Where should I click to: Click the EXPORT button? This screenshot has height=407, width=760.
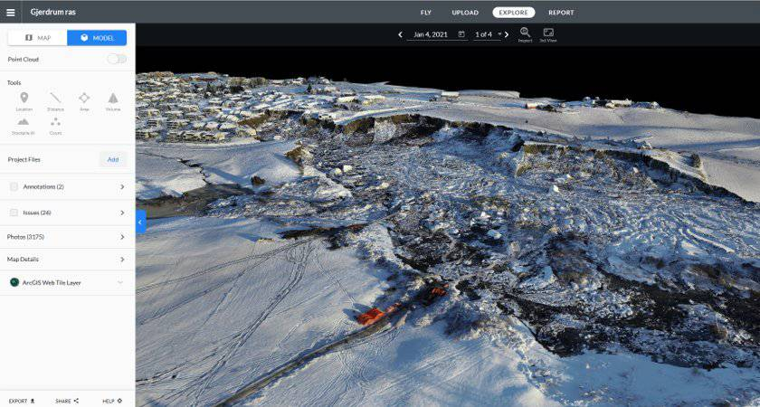22,400
